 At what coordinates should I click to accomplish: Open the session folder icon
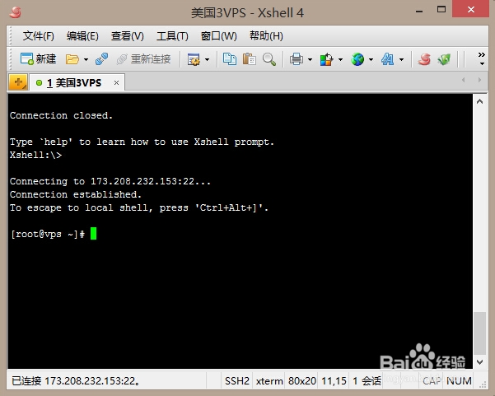tap(72, 59)
